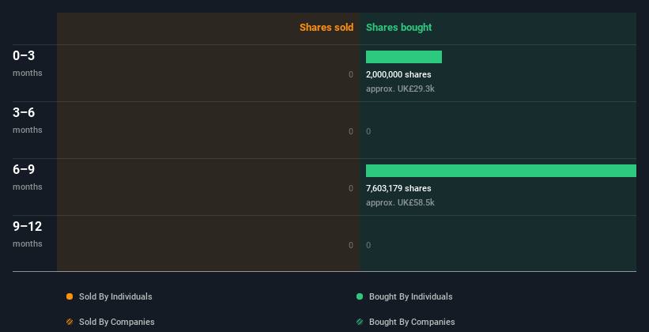Click the shares sold zero in 0–3 row
Image resolution: width=649 pixels, height=332 pixels.
[x=351, y=74]
